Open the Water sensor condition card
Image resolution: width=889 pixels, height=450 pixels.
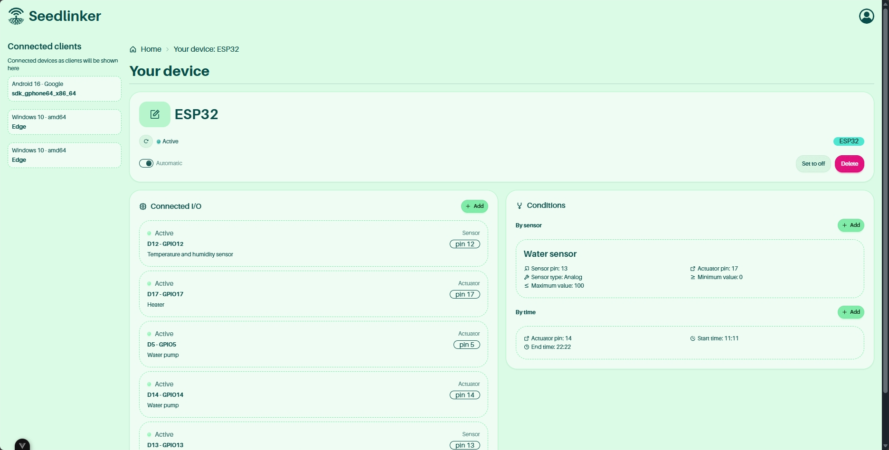tap(690, 269)
